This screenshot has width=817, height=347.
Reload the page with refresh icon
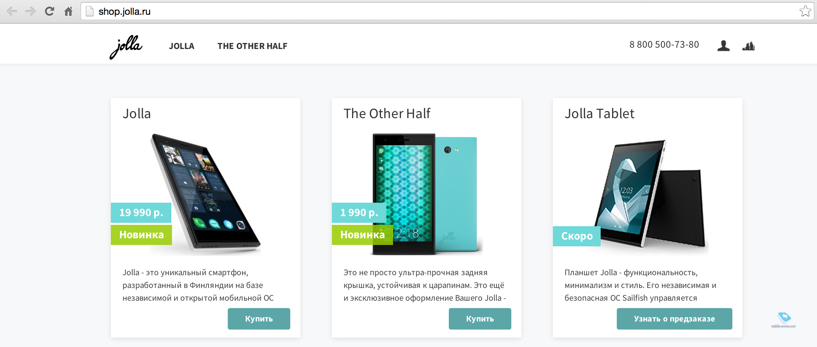49,11
